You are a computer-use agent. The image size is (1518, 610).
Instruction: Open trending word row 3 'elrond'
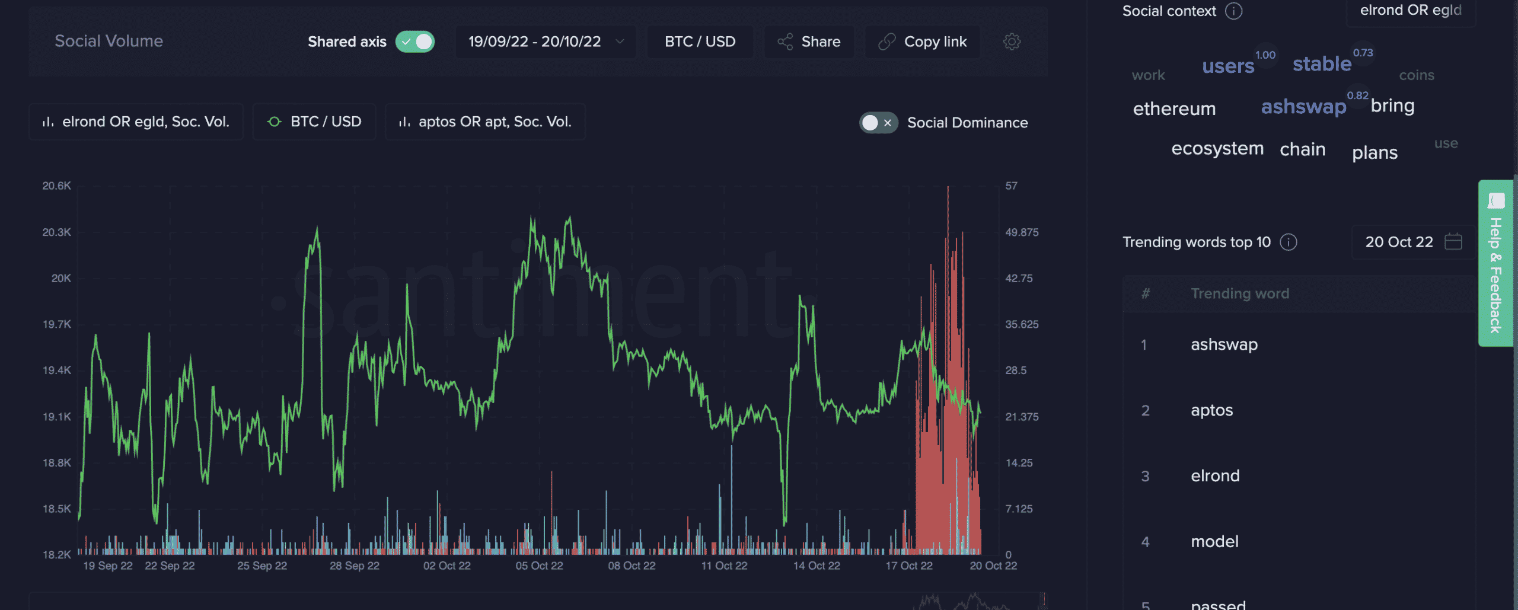1299,476
